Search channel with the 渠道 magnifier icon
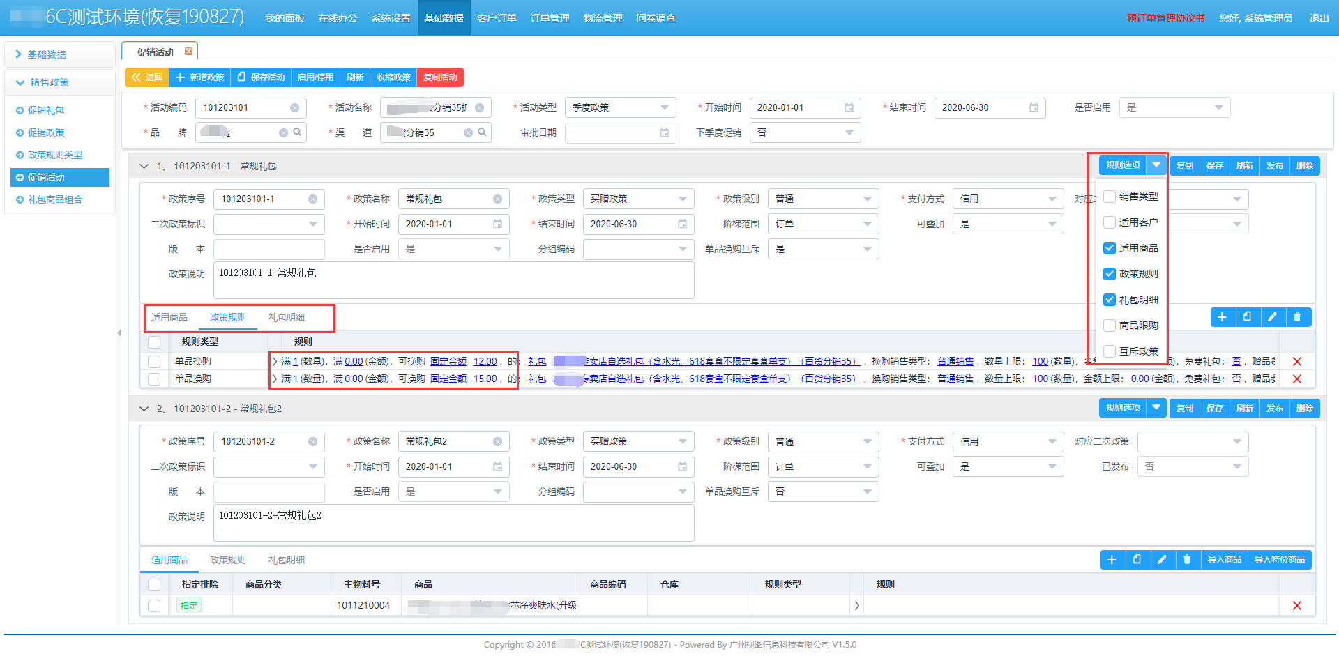Image resolution: width=1339 pixels, height=656 pixels. tap(482, 132)
